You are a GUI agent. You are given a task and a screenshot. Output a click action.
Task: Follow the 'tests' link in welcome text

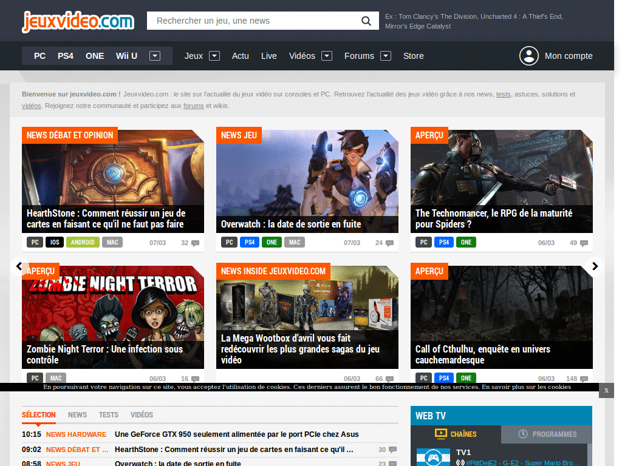pos(504,94)
